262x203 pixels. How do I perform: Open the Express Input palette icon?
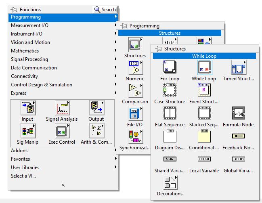(28, 108)
